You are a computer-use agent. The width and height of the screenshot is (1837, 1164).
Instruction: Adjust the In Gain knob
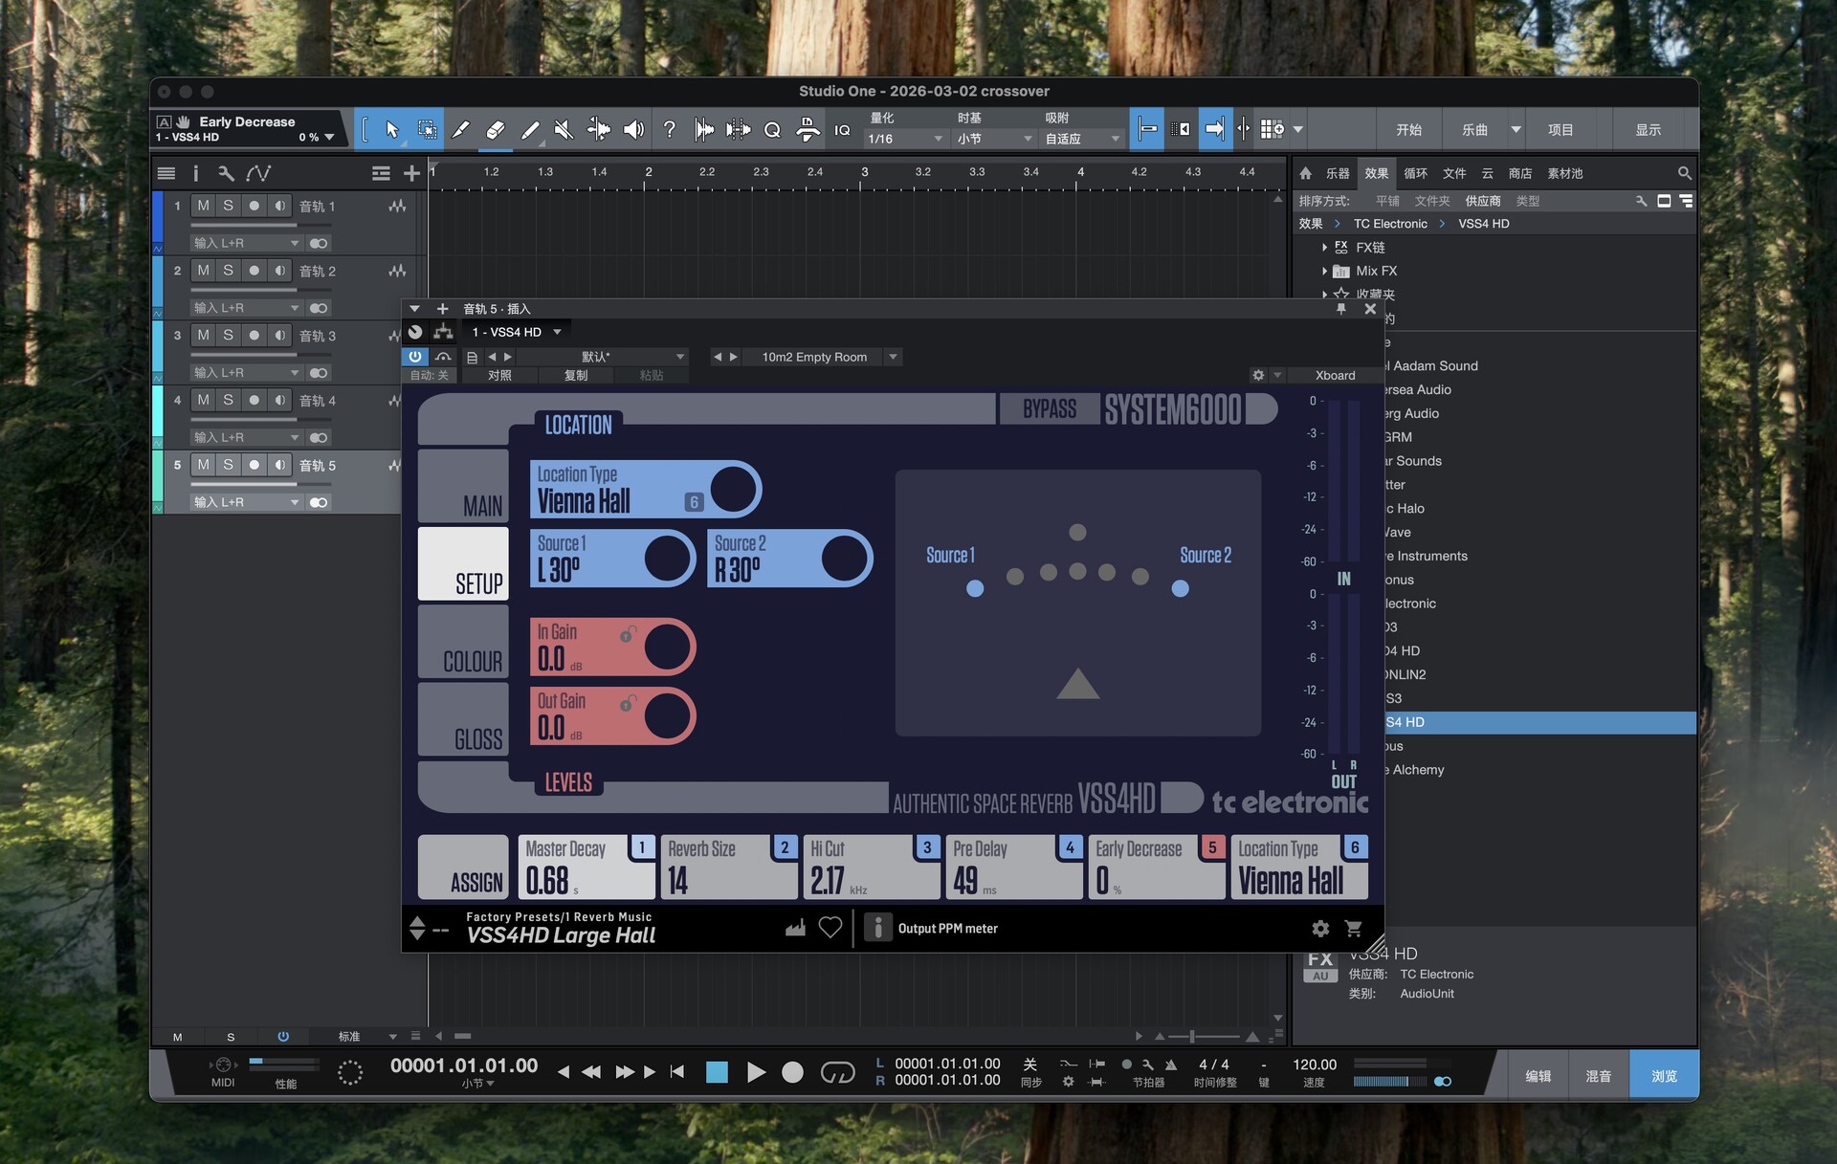click(x=667, y=648)
